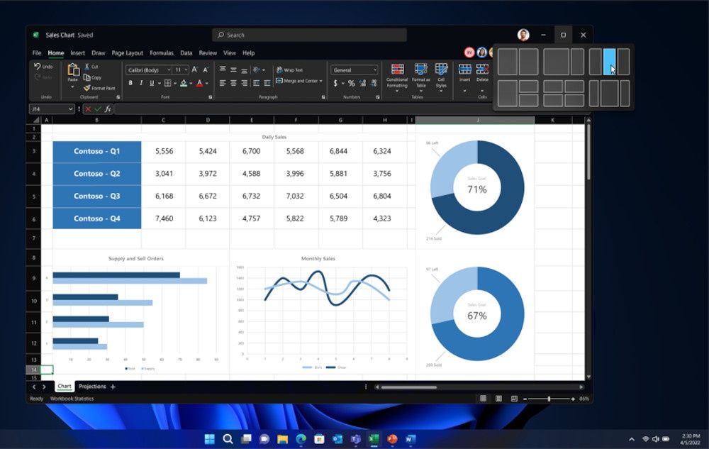
Task: Decrease font size with smaller A icon
Action: 206,70
